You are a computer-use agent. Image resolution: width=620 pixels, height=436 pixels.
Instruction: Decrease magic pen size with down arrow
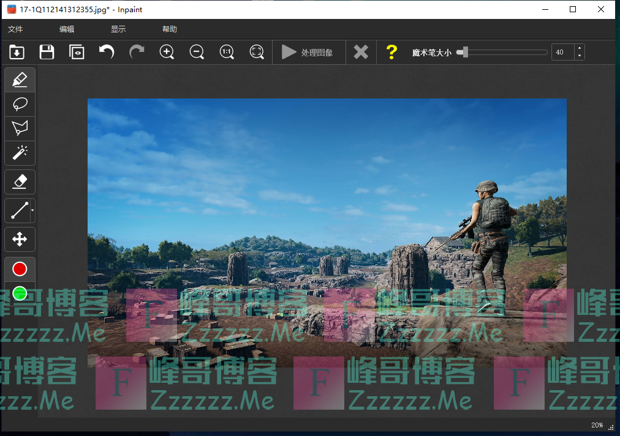click(x=580, y=56)
